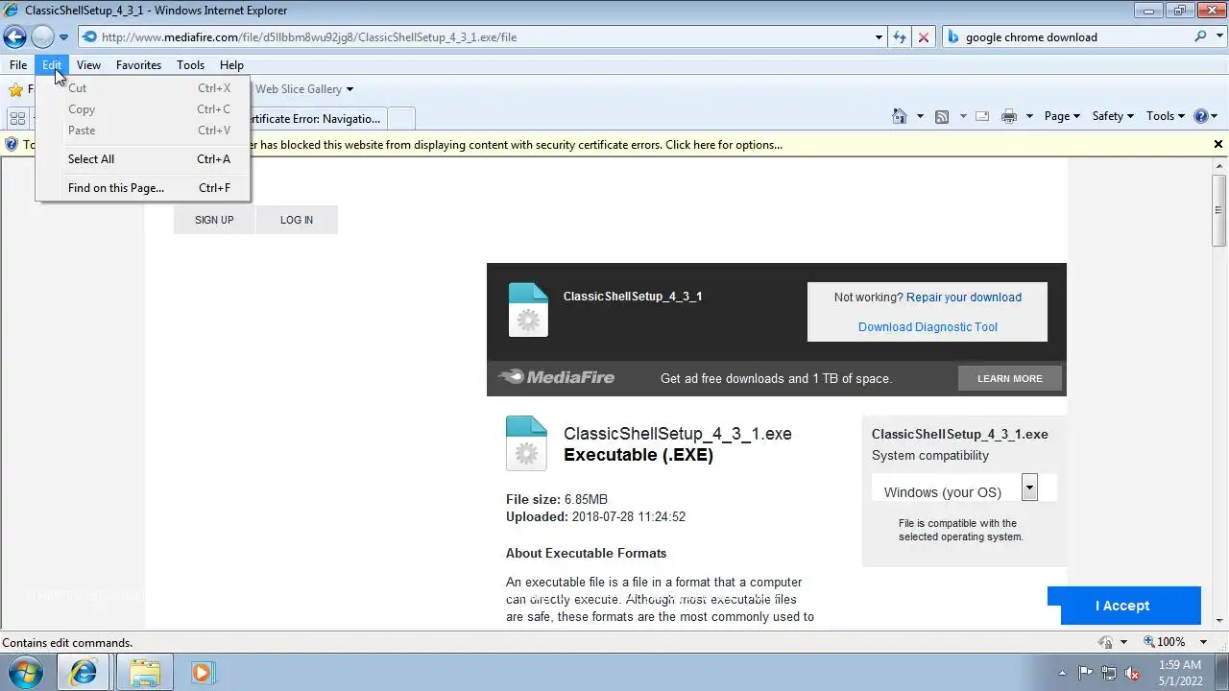
Task: Open the recent pages dropdown arrow
Action: [x=63, y=37]
